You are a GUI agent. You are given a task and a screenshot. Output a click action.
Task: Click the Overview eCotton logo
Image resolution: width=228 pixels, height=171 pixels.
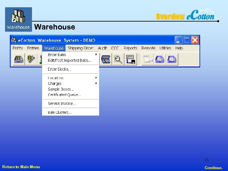pos(185,15)
